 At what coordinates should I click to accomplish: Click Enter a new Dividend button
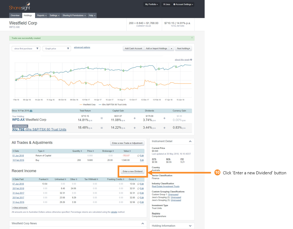point(133,171)
